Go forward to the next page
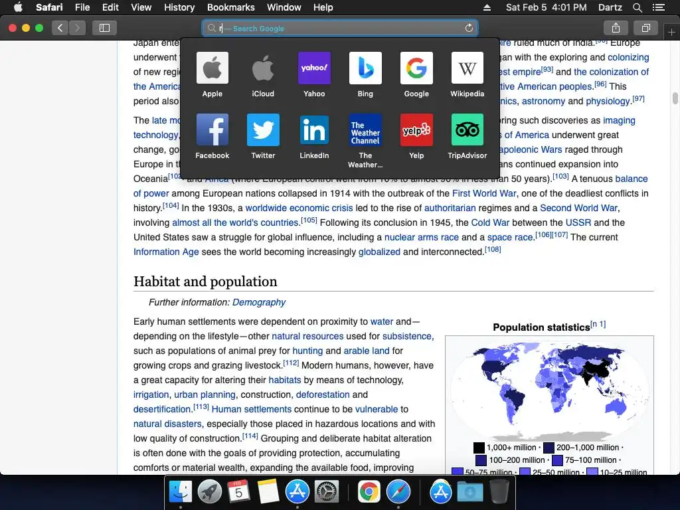The width and height of the screenshot is (680, 510). tap(77, 28)
